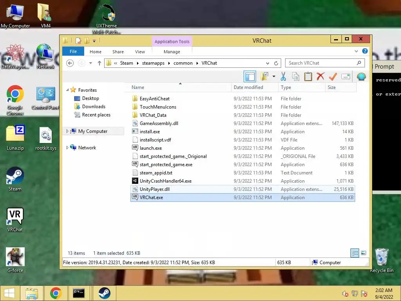Click the Copy toolbar icon

296,76
